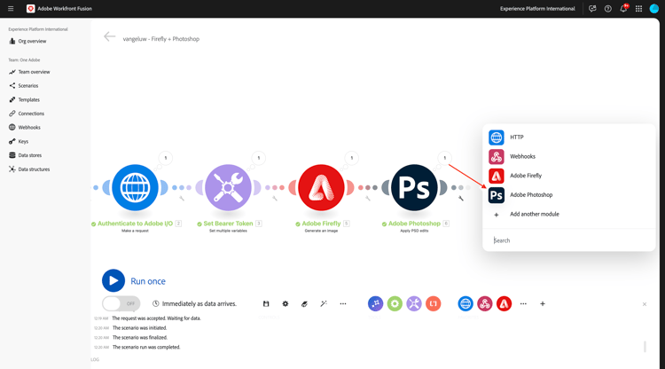
Task: Click the wrench filter icon after Adobe Photoshop module
Action: 460,198
